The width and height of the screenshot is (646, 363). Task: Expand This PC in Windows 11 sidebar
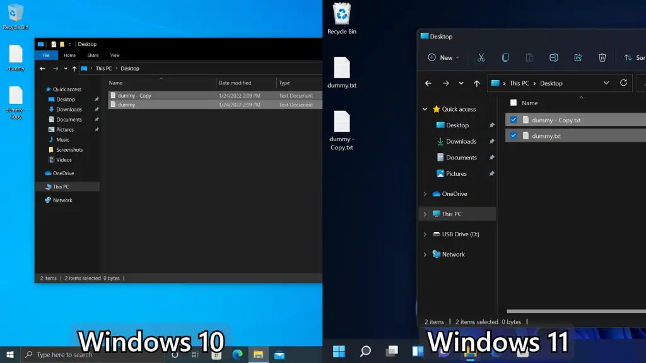click(x=425, y=214)
